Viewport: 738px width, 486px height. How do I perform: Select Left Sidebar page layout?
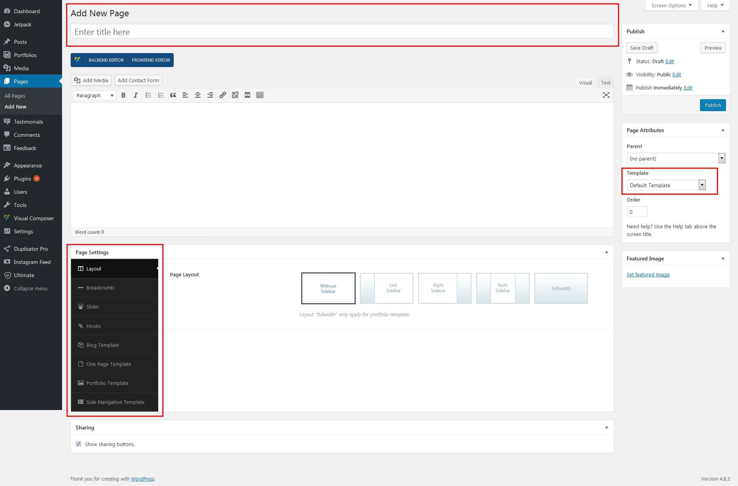pyautogui.click(x=386, y=288)
